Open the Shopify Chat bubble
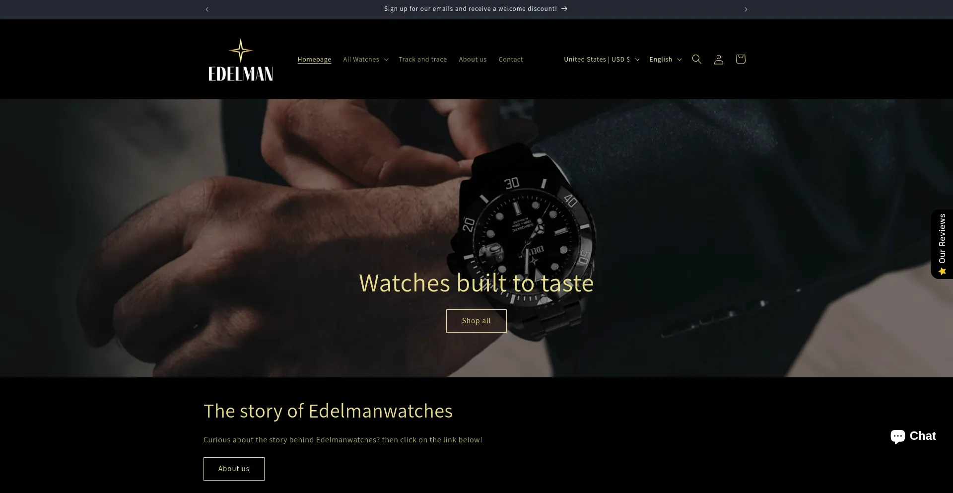Image resolution: width=953 pixels, height=493 pixels. pyautogui.click(x=913, y=436)
